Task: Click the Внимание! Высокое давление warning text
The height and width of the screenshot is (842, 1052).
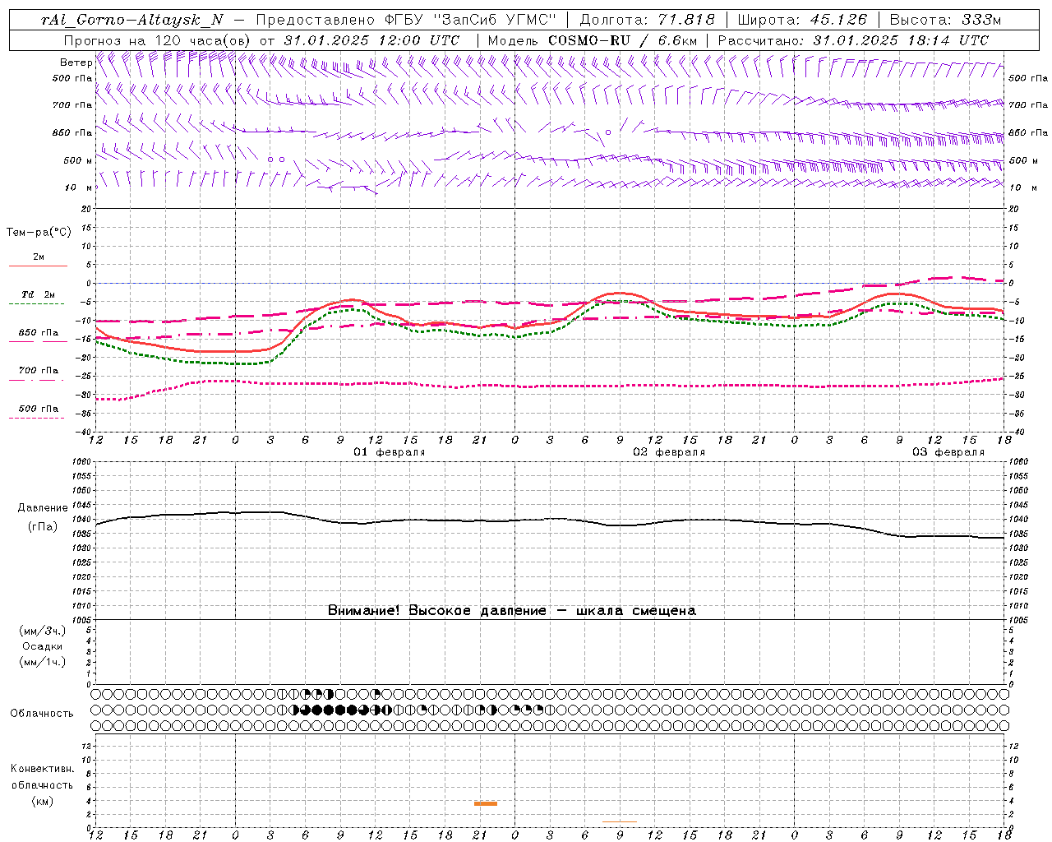Action: tap(512, 611)
